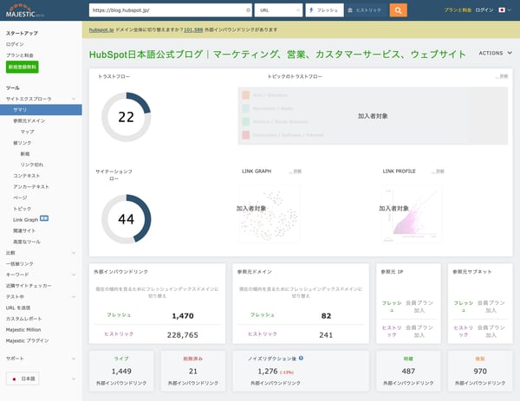Click プランと料金 in the sidebar
Screen dimensions: 520x401
20,55
